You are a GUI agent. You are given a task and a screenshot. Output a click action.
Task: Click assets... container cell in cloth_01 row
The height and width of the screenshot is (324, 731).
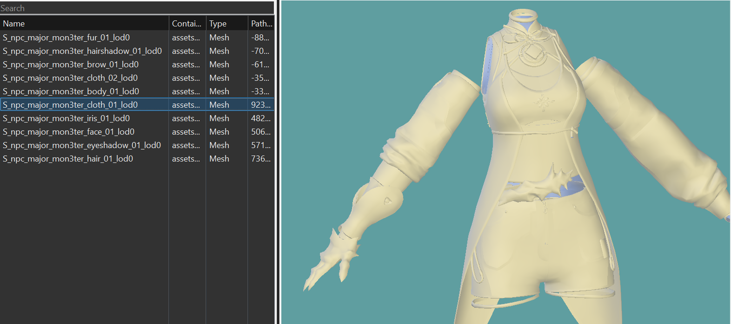tap(187, 105)
